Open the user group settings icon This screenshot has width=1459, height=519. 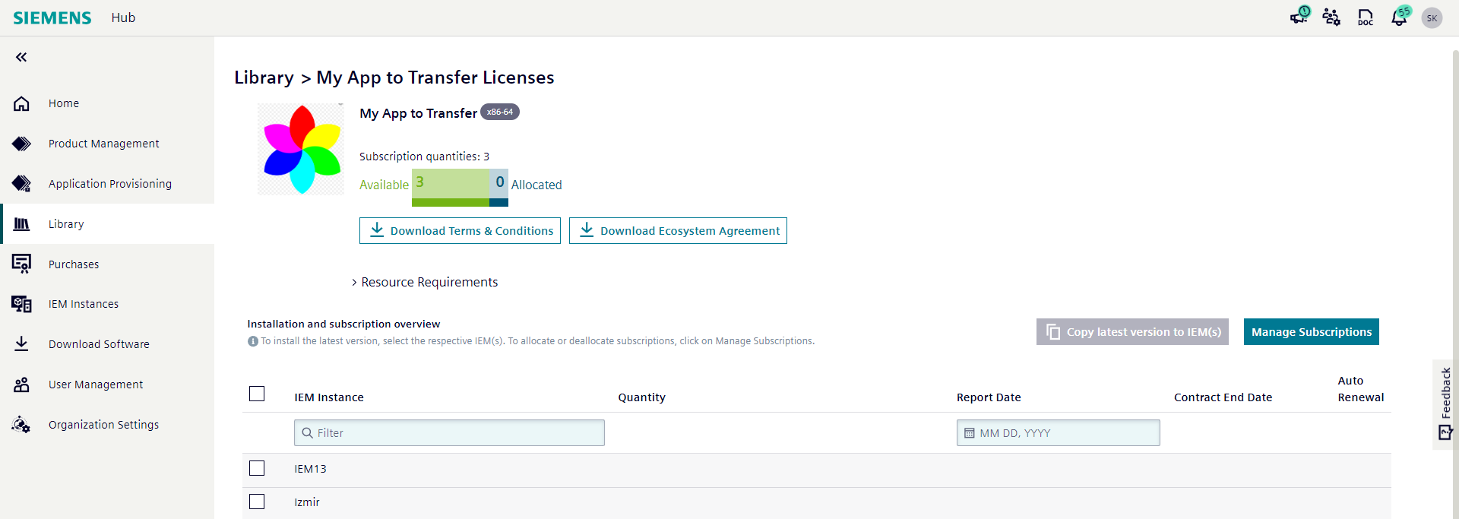tap(1331, 17)
